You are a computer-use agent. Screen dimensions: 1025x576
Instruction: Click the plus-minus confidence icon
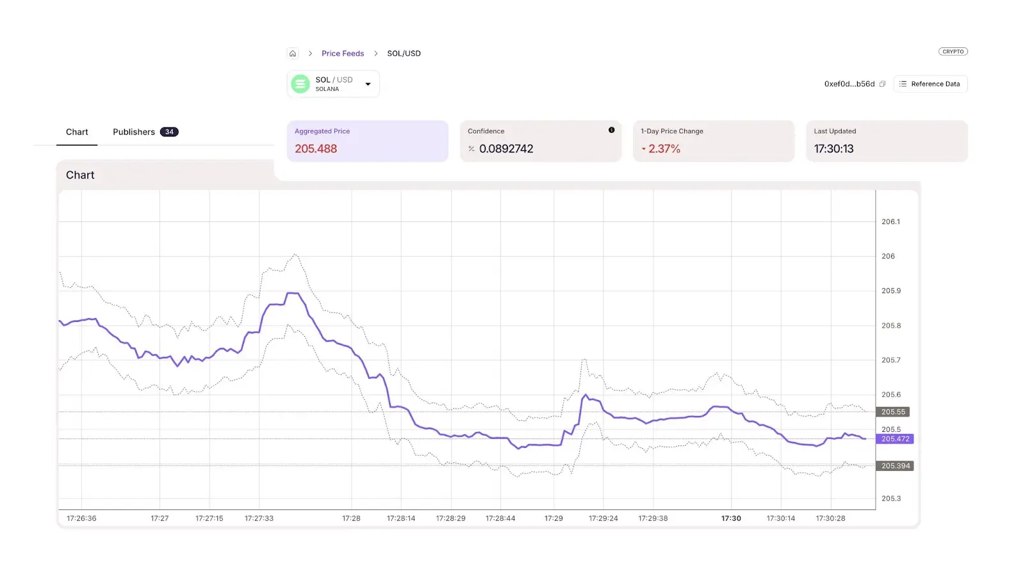pos(471,148)
